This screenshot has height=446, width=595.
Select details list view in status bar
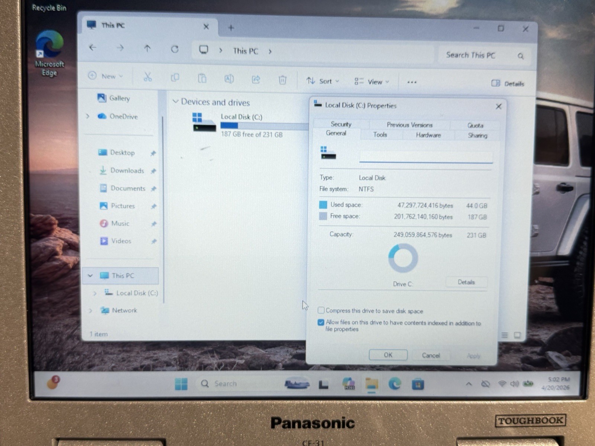[505, 335]
